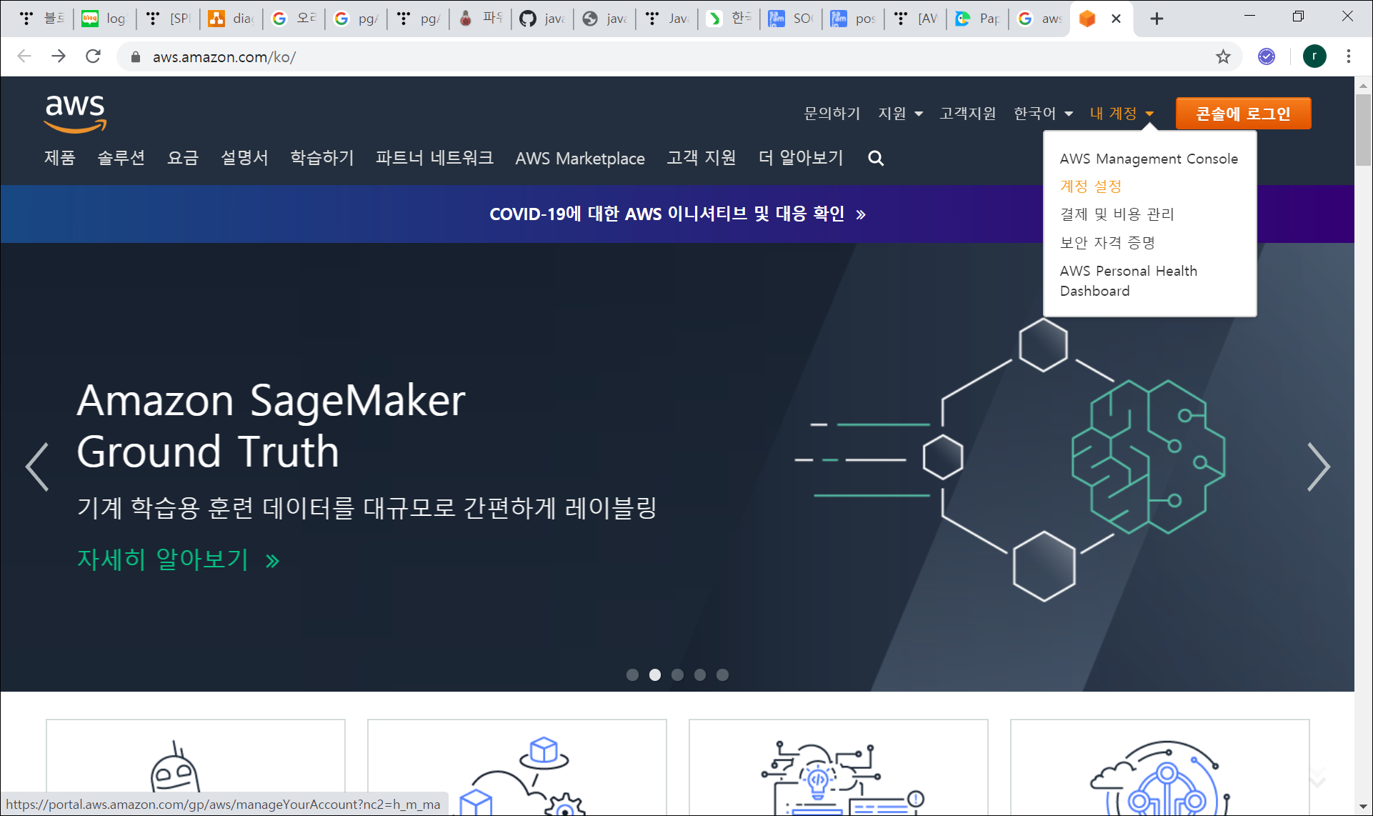Go back in browser history
This screenshot has height=816, width=1373.
(x=24, y=56)
